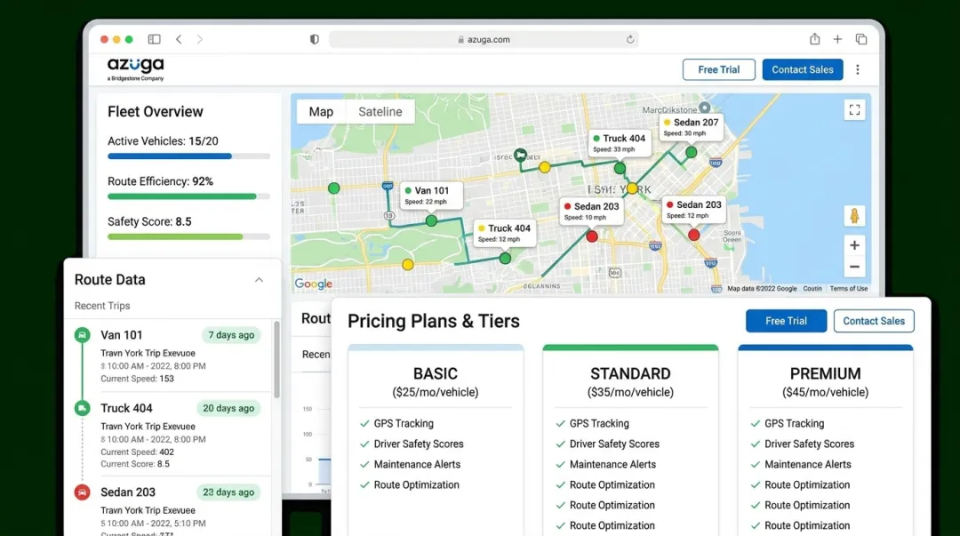Switch to Sateline view tab
The width and height of the screenshot is (960, 536).
(380, 111)
